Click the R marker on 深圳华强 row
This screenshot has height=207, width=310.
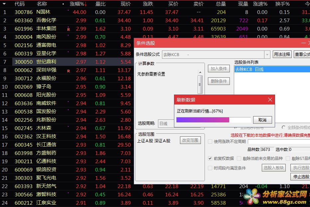coord(69,71)
